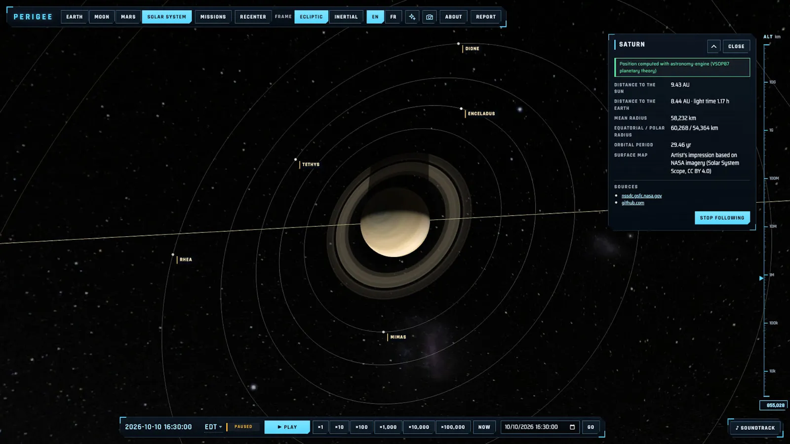Open the Mars view tab
This screenshot has width=790, height=444.
tap(128, 17)
